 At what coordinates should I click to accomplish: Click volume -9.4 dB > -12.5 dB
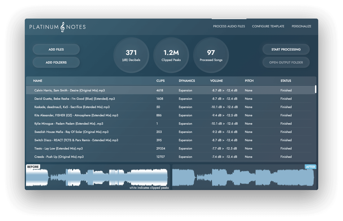point(224,115)
